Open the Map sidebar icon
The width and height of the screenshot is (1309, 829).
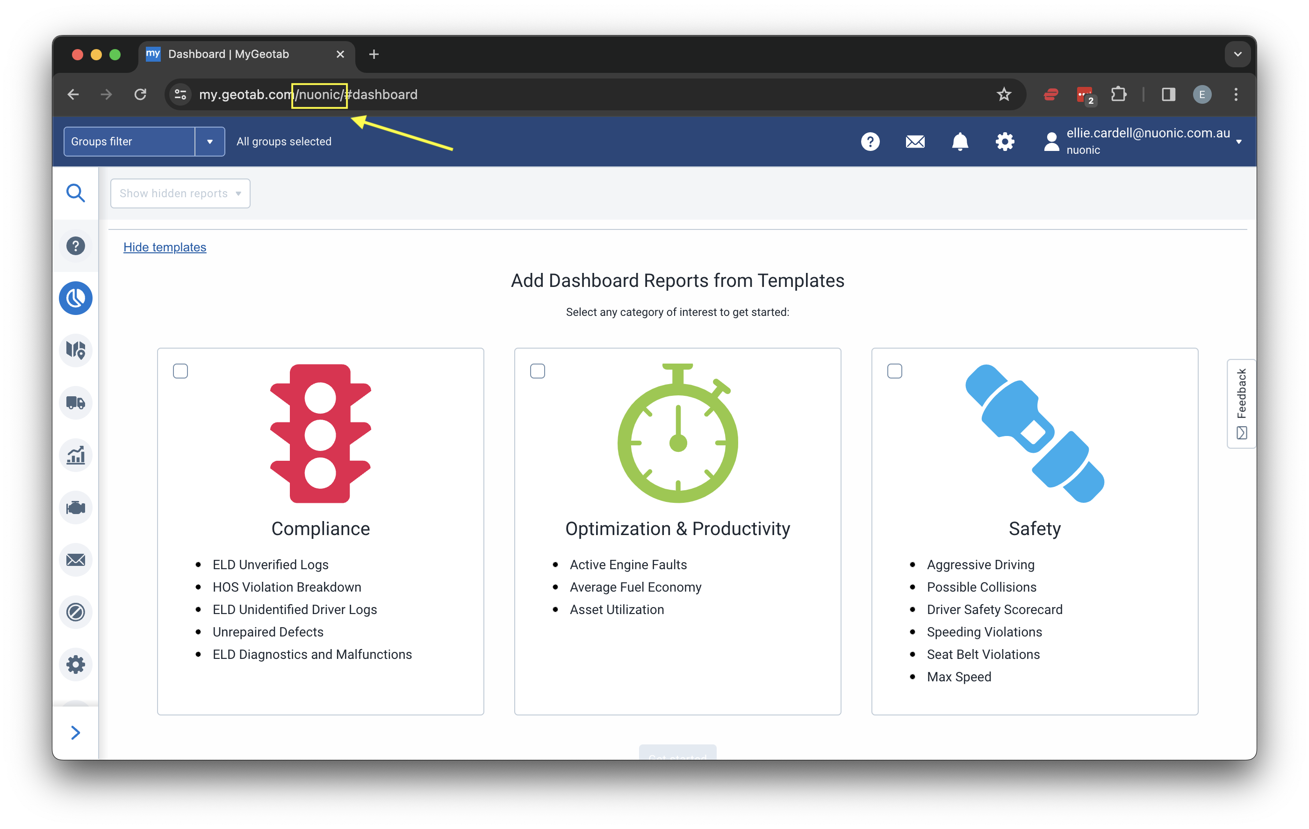[76, 350]
